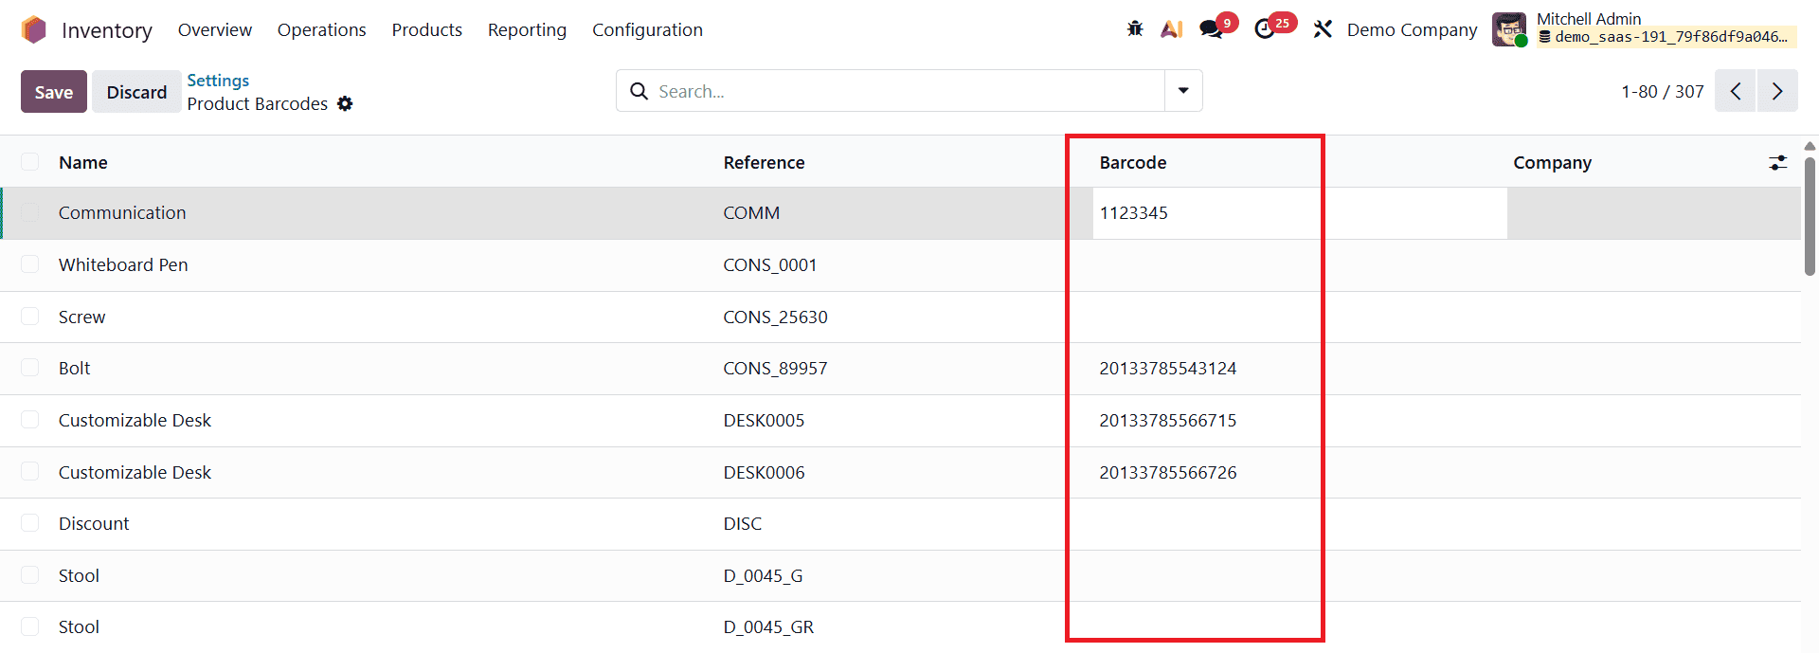
Task: Check the DESK0005 row checkbox
Action: coord(30,420)
